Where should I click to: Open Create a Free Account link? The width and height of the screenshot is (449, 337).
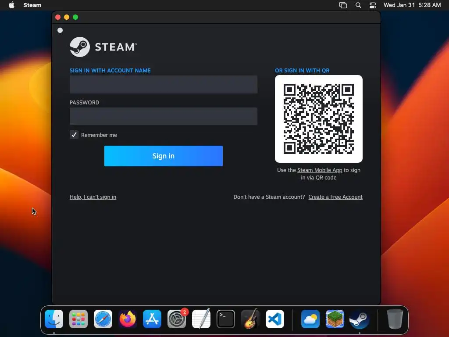tap(335, 197)
